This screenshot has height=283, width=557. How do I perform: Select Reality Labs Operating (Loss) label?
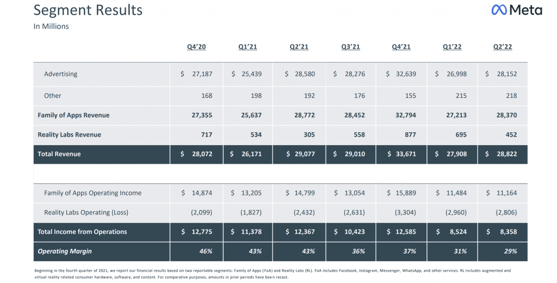click(x=86, y=213)
